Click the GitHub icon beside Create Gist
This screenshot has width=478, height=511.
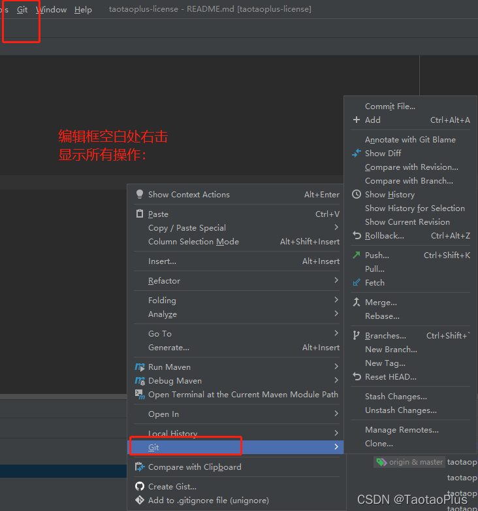coord(140,487)
